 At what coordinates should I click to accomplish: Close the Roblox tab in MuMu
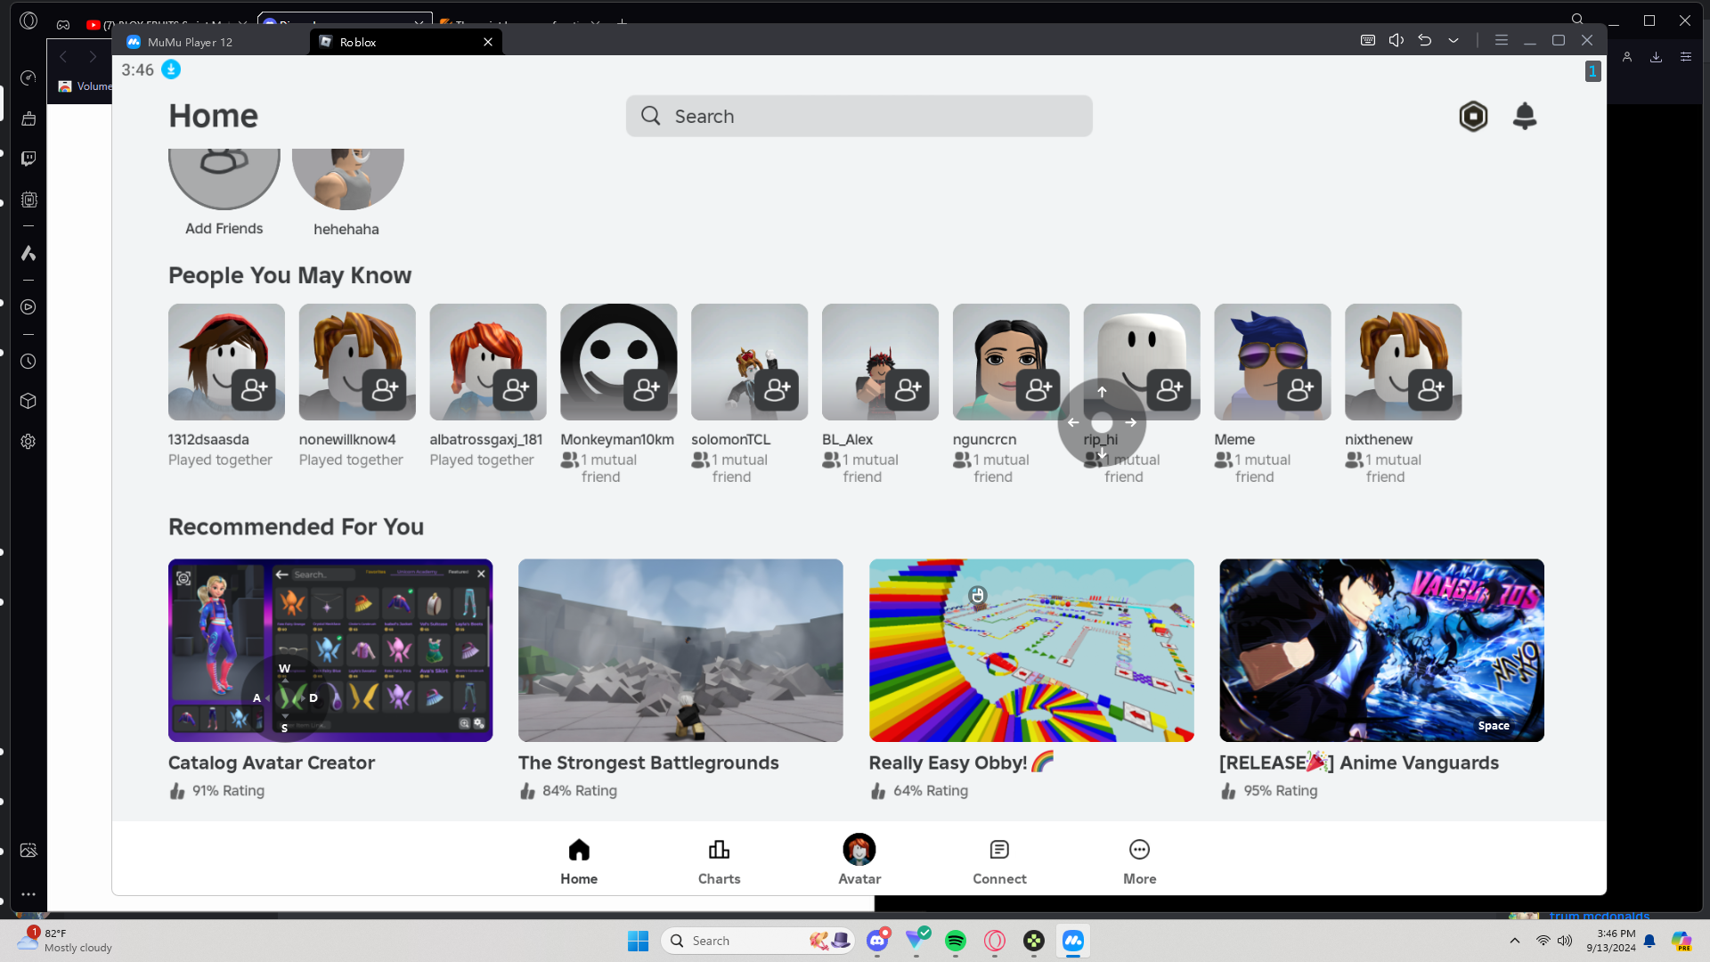(488, 42)
